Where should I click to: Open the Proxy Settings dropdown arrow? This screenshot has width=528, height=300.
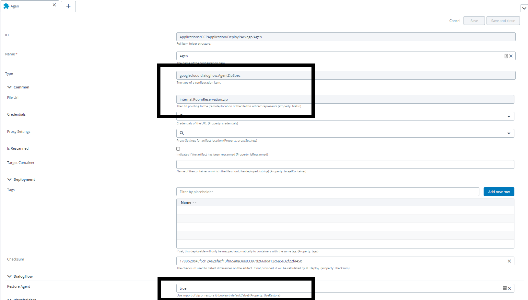point(509,133)
